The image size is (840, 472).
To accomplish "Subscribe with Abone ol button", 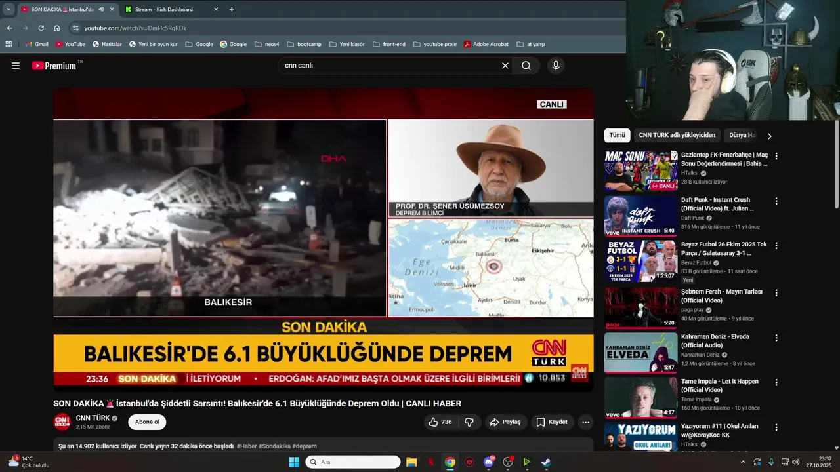I will (147, 422).
